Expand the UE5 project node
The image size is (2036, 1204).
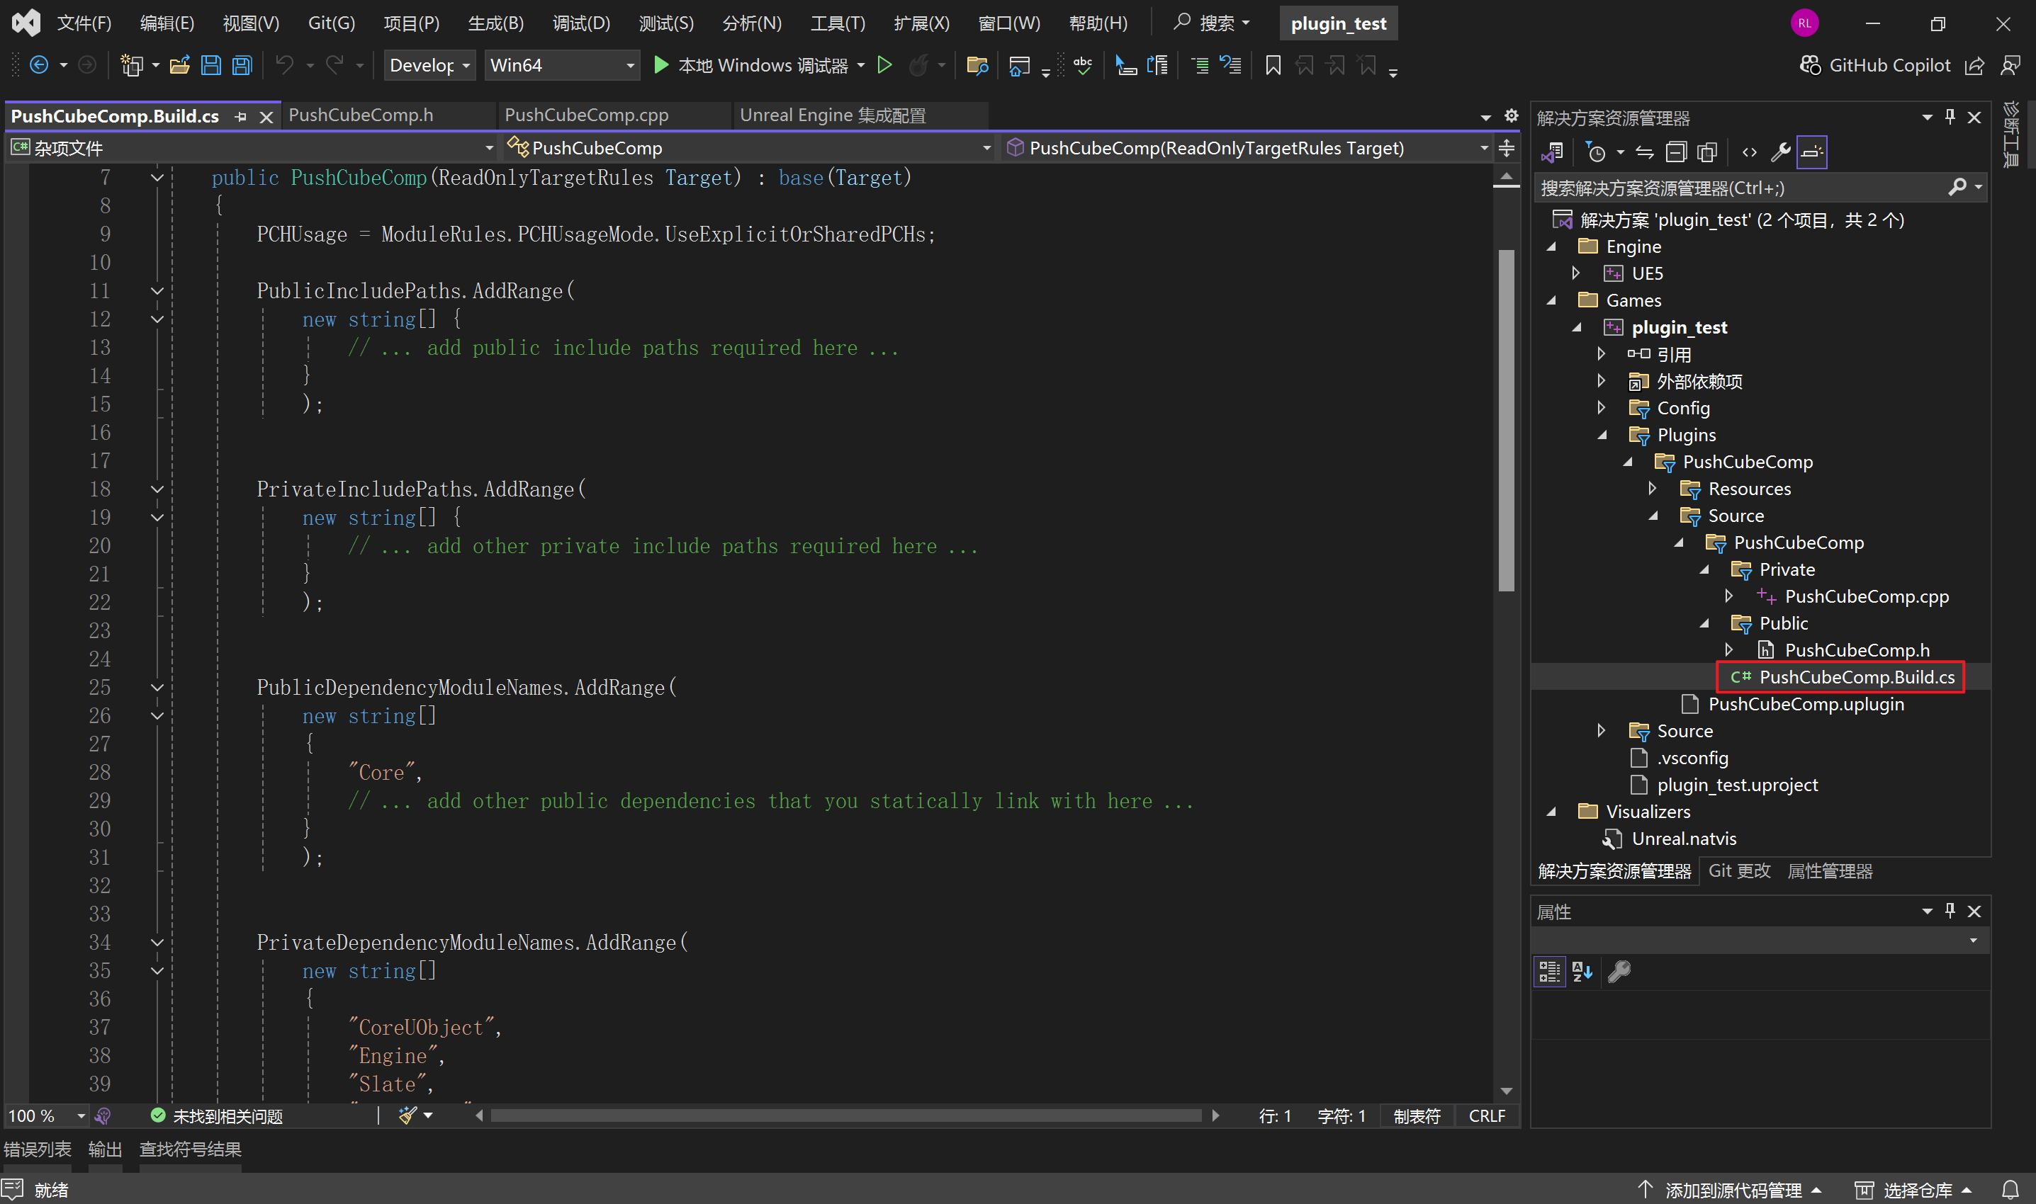click(x=1577, y=273)
